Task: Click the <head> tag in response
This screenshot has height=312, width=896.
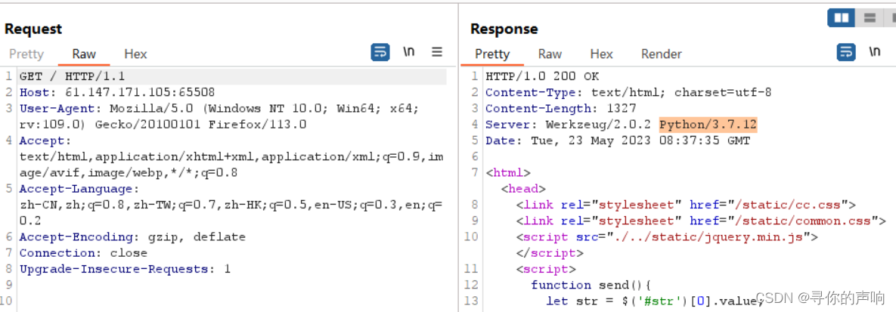Action: [523, 189]
